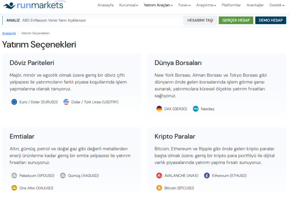Open the Destek dropdown

[276, 5]
